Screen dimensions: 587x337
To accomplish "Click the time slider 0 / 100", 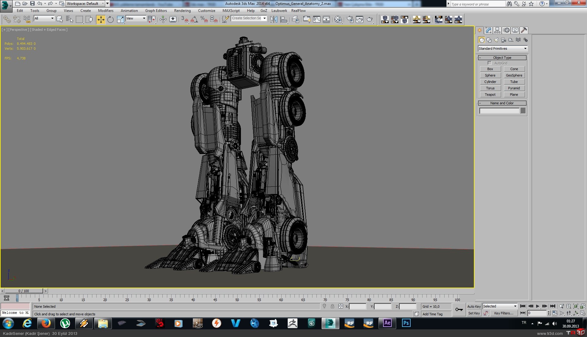I will point(24,291).
